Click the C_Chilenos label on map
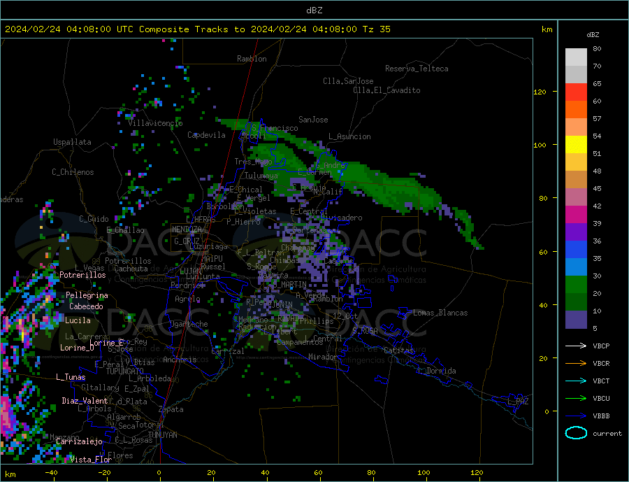This screenshot has width=629, height=482. tap(73, 172)
